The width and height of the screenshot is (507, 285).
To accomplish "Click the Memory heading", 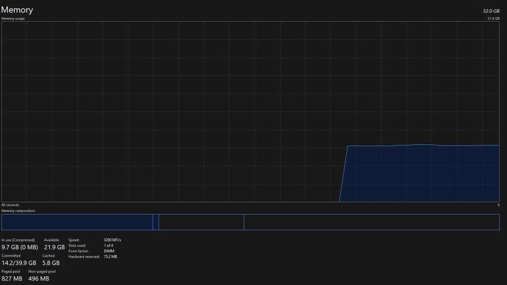I will click(17, 10).
